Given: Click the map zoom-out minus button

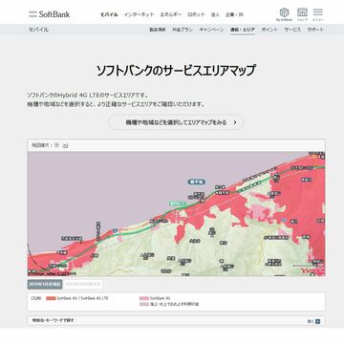Looking at the screenshot, I should tap(65, 145).
